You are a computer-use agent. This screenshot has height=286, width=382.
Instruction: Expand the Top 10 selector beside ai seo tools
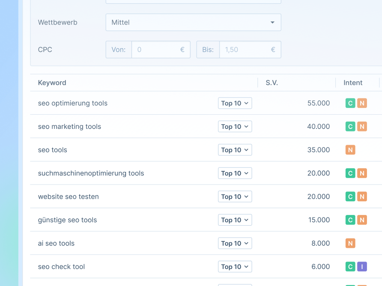click(235, 243)
